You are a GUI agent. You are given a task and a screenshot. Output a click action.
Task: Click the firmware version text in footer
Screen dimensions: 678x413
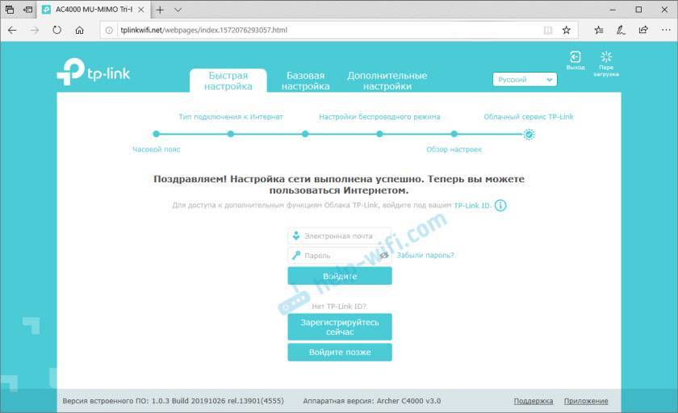[173, 401]
